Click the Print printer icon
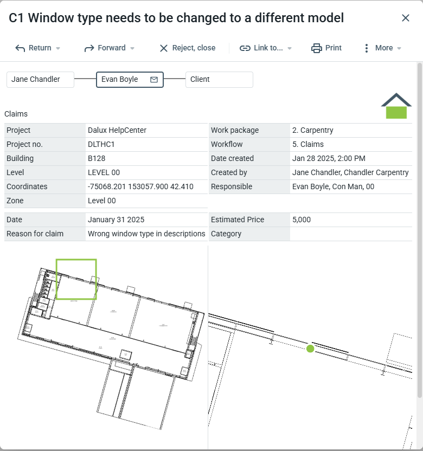Image resolution: width=423 pixels, height=451 pixels. point(317,48)
